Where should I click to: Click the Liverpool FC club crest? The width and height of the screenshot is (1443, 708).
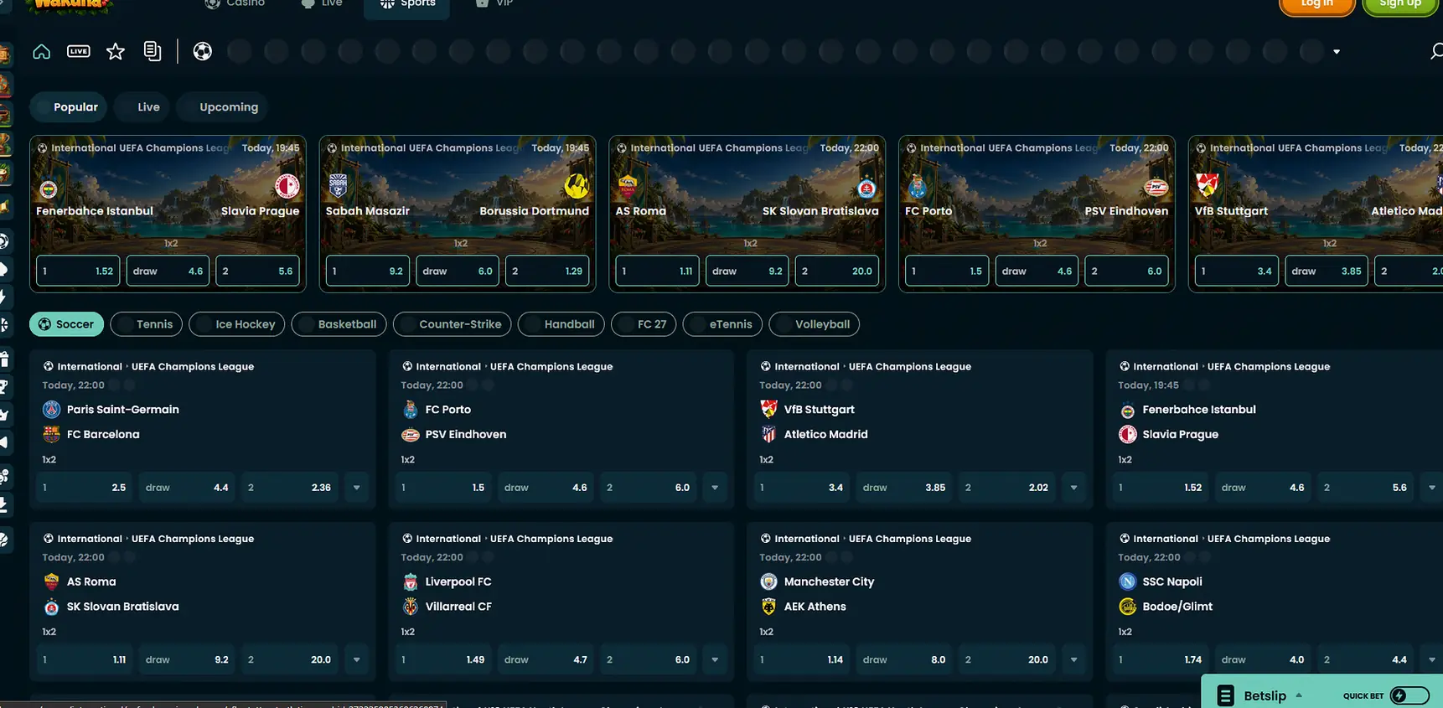coord(411,581)
